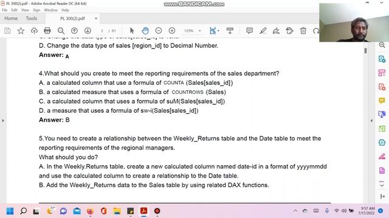This screenshot has height=218, width=389.
Task: Click the Save file icon
Action: 7,31
